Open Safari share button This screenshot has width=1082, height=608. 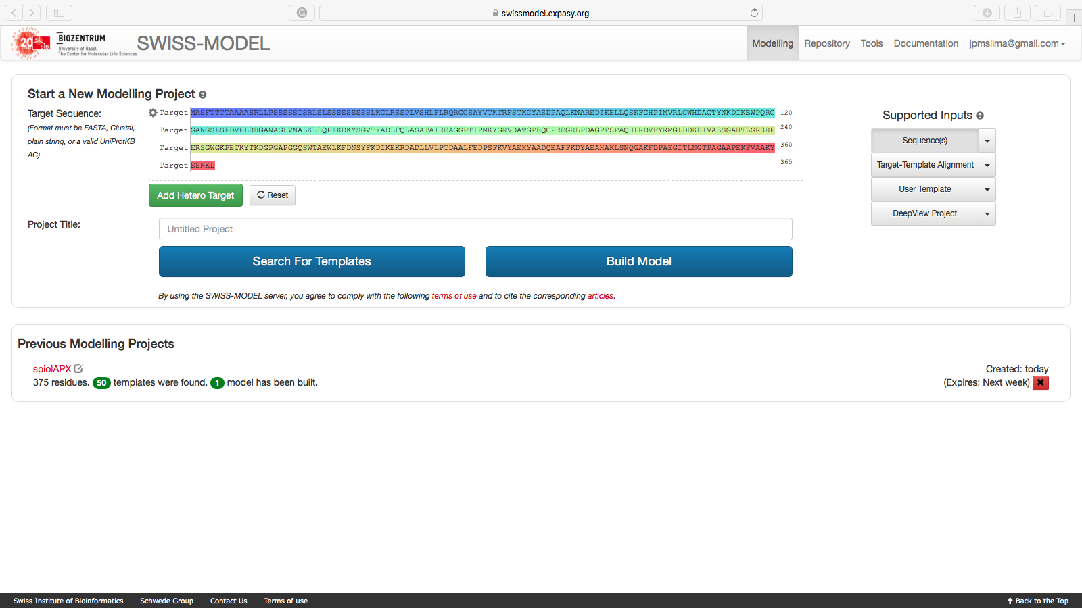pyautogui.click(x=1017, y=13)
